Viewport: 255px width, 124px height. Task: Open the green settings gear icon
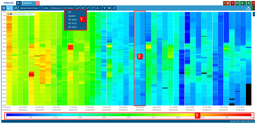click(249, 3)
